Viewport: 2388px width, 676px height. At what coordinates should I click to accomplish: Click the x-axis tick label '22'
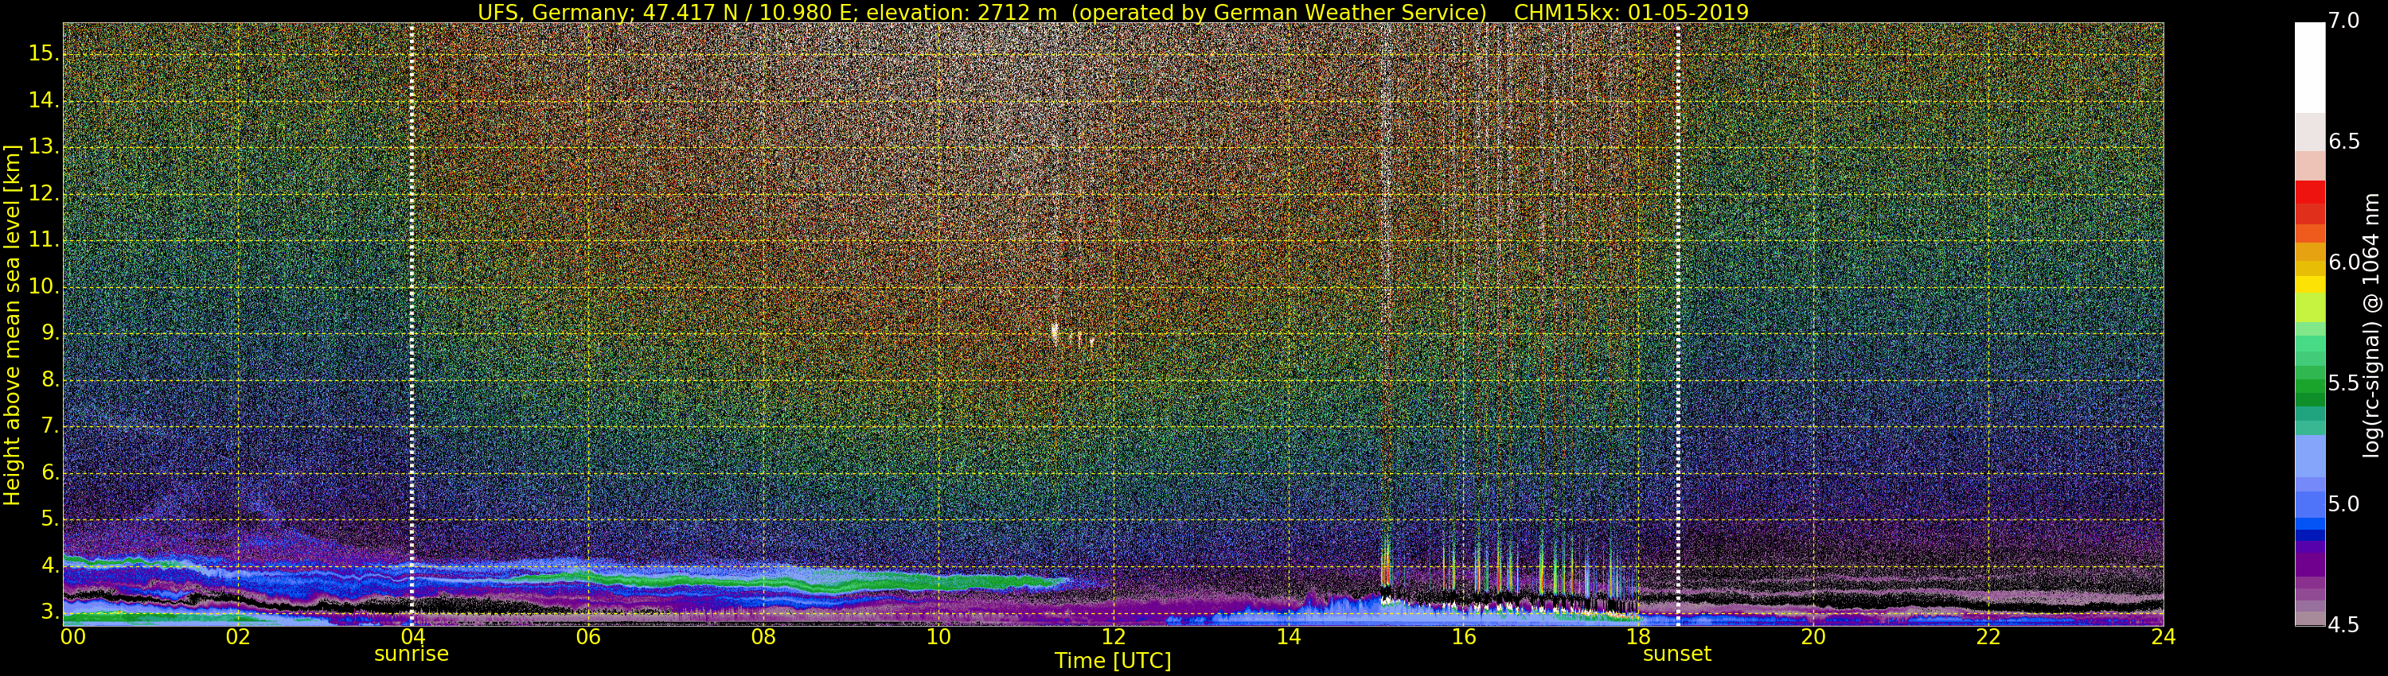tap(1988, 637)
